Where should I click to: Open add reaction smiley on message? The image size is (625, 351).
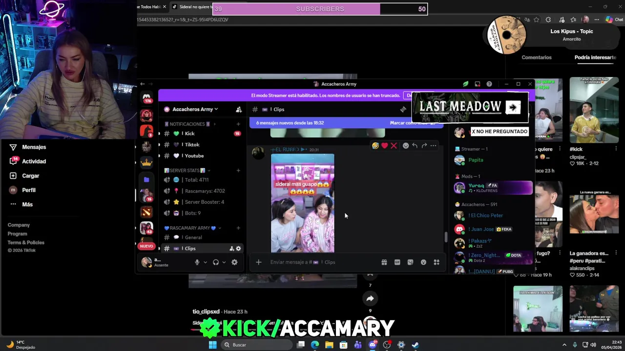405,146
